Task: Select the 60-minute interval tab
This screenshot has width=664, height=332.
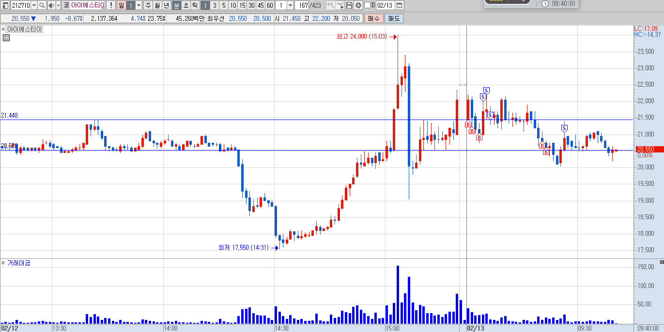Action: (270, 5)
